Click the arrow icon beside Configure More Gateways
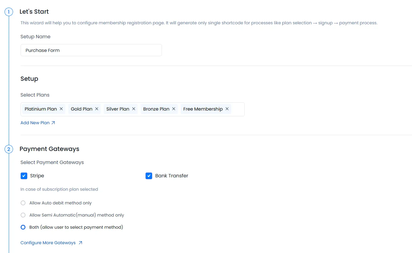The image size is (412, 253). click(x=80, y=242)
